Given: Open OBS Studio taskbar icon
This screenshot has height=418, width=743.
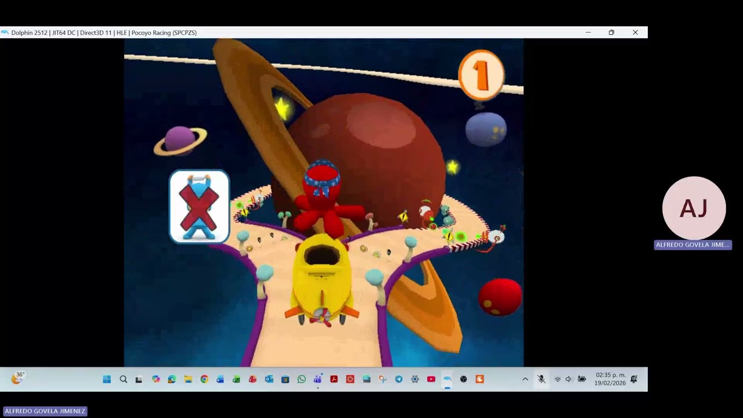Looking at the screenshot, I should 463,379.
